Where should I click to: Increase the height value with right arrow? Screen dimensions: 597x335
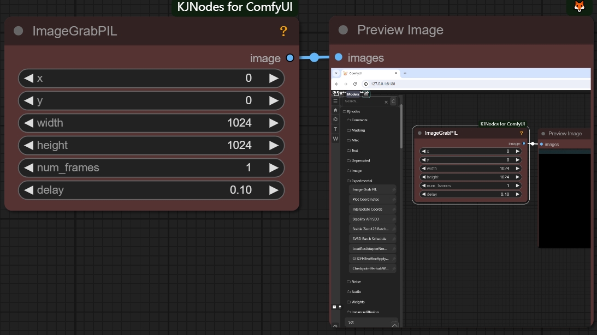click(274, 145)
